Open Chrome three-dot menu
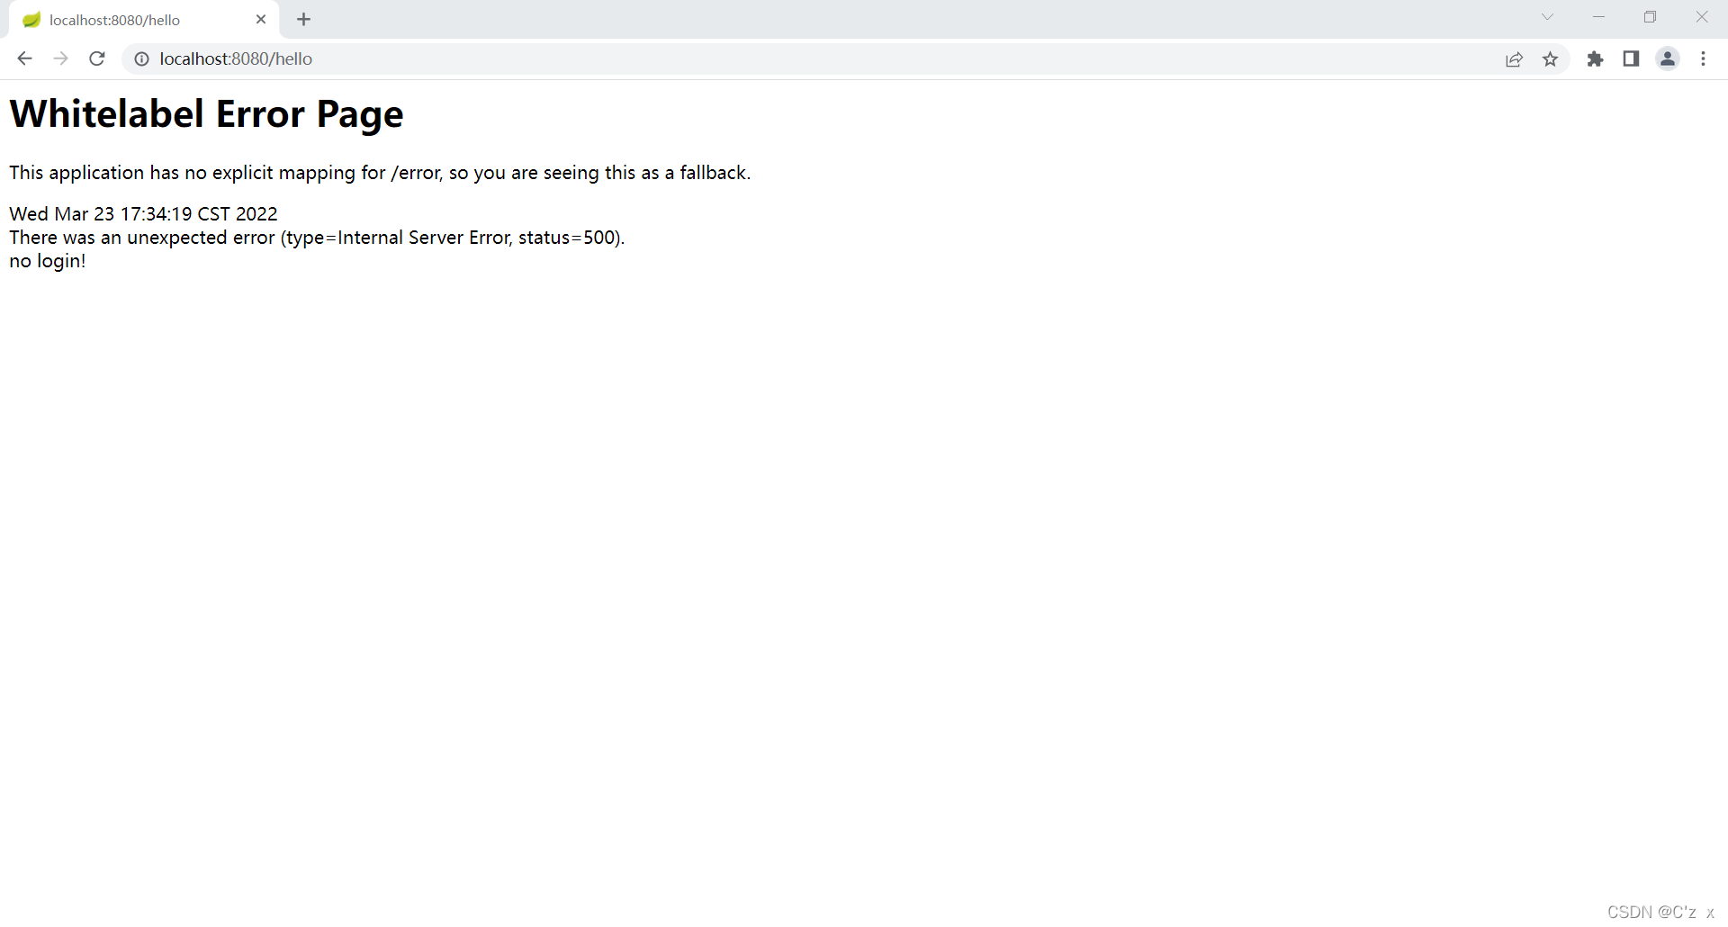 point(1703,58)
